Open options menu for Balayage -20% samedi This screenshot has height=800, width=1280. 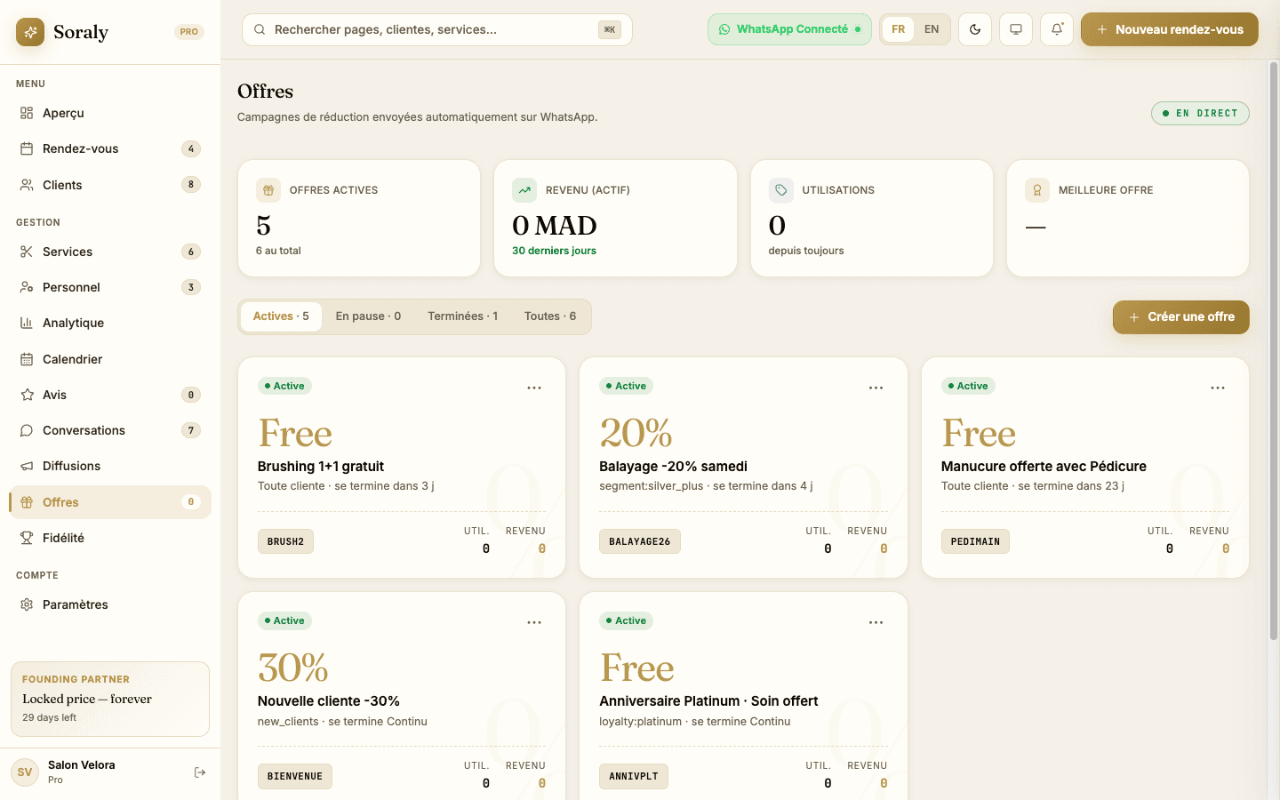pyautogui.click(x=876, y=388)
